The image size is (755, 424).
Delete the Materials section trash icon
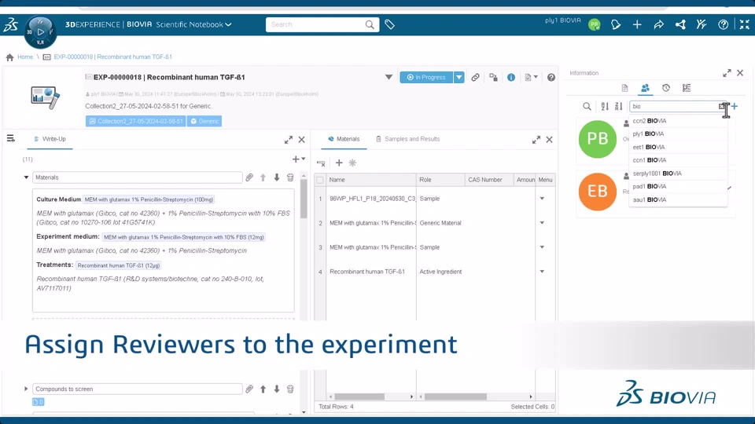(x=290, y=177)
